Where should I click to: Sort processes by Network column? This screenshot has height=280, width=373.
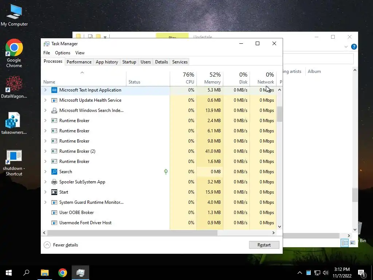point(263,78)
